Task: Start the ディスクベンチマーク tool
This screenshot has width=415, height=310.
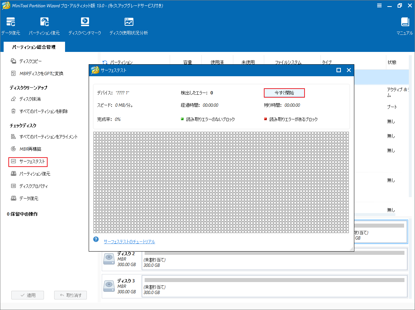Action: point(85,25)
